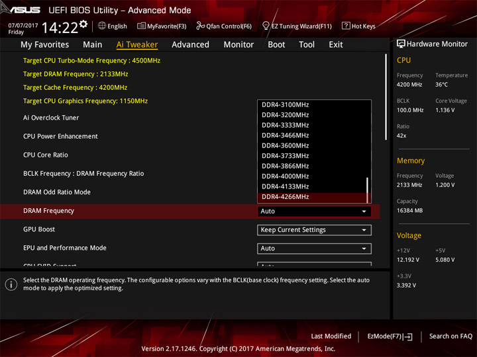477x357 pixels.
Task: Open the Tool tab
Action: (307, 45)
